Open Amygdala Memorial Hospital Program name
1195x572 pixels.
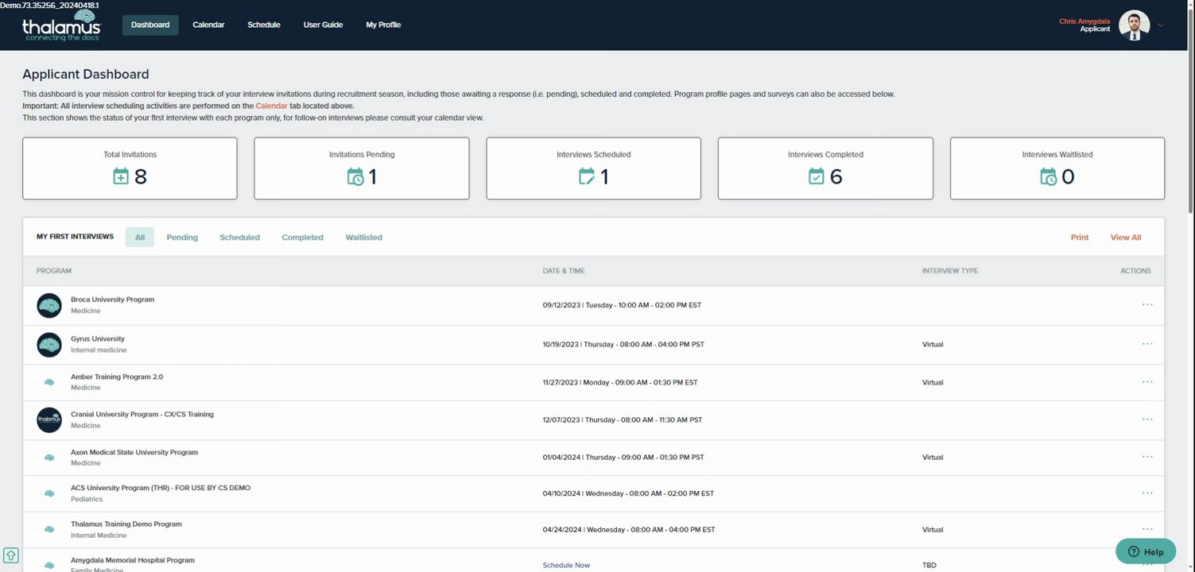133,560
